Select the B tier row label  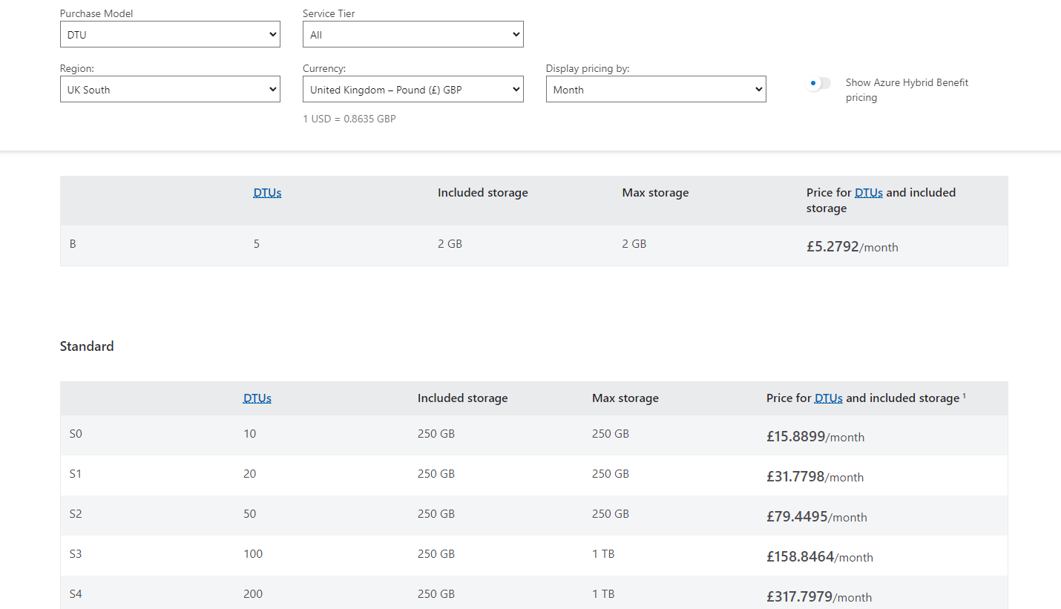coord(73,243)
